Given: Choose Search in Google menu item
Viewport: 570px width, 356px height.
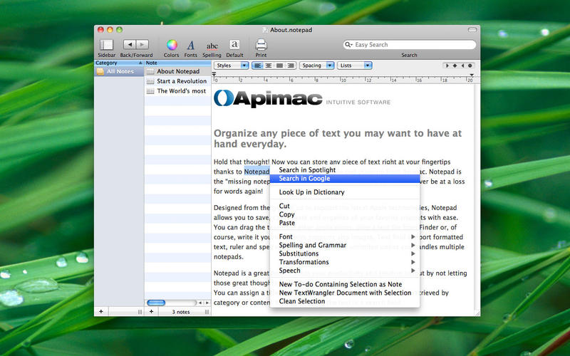Looking at the screenshot, I should coord(304,179).
